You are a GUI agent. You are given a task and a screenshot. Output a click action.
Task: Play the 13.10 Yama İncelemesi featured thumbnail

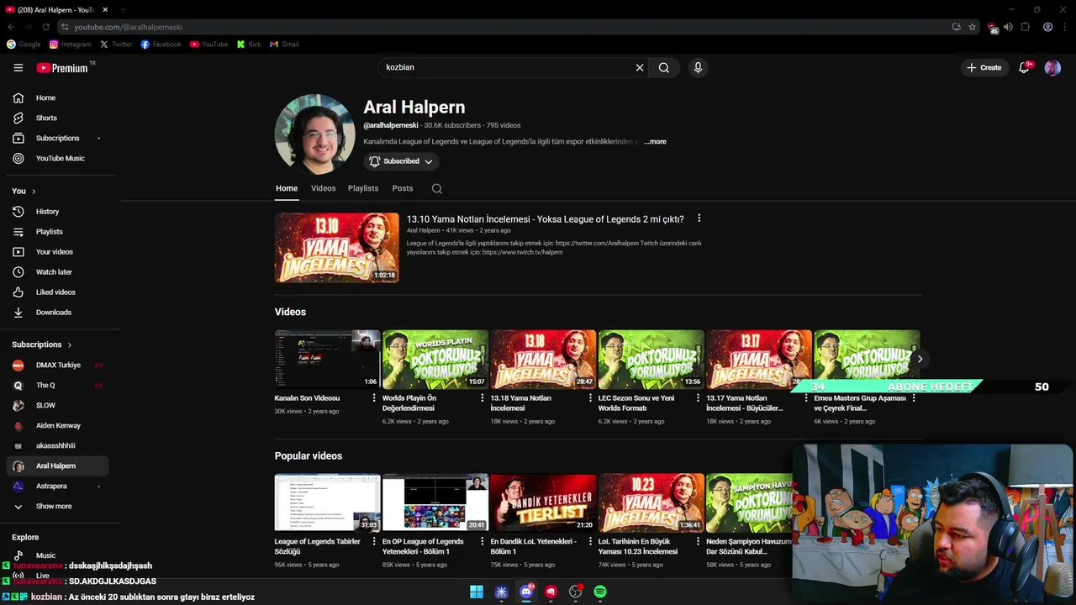click(x=336, y=247)
